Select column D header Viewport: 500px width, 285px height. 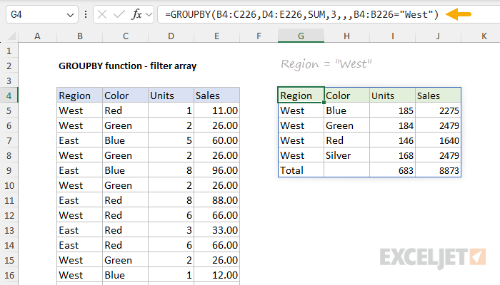(x=171, y=36)
